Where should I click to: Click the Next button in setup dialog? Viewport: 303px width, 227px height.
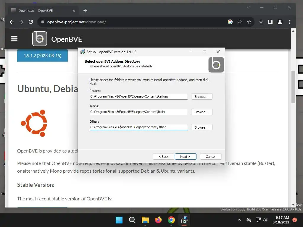click(x=186, y=157)
